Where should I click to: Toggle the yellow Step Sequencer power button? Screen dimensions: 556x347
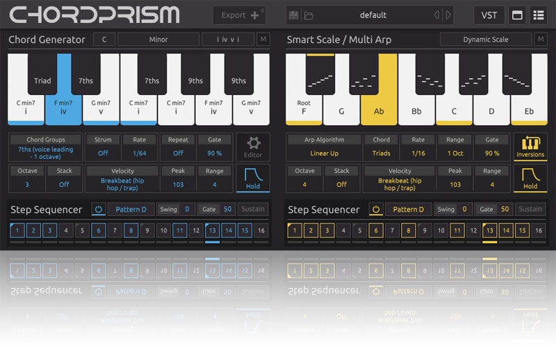376,210
